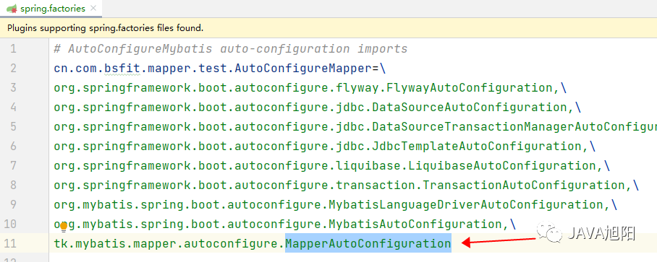
Task: Click line number 1 in gutter
Action: (x=12, y=49)
